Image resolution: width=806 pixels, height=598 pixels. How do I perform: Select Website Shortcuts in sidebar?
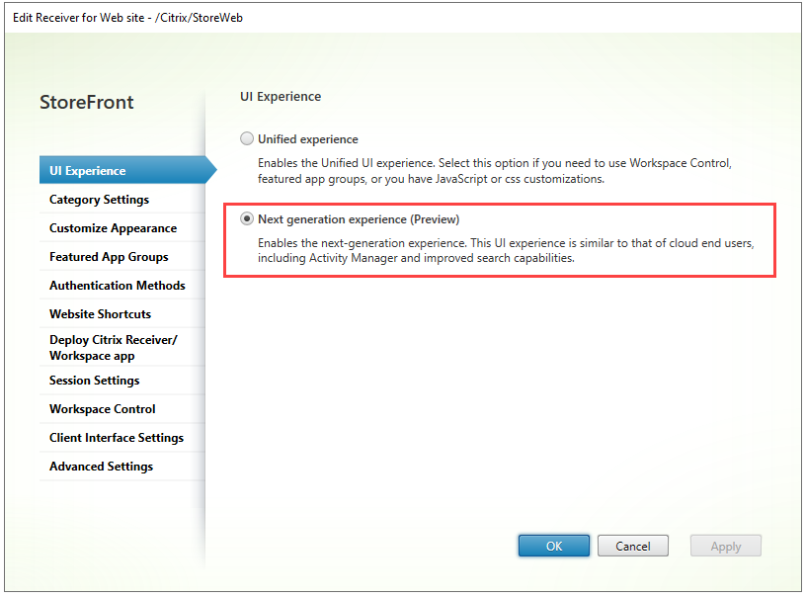(100, 314)
